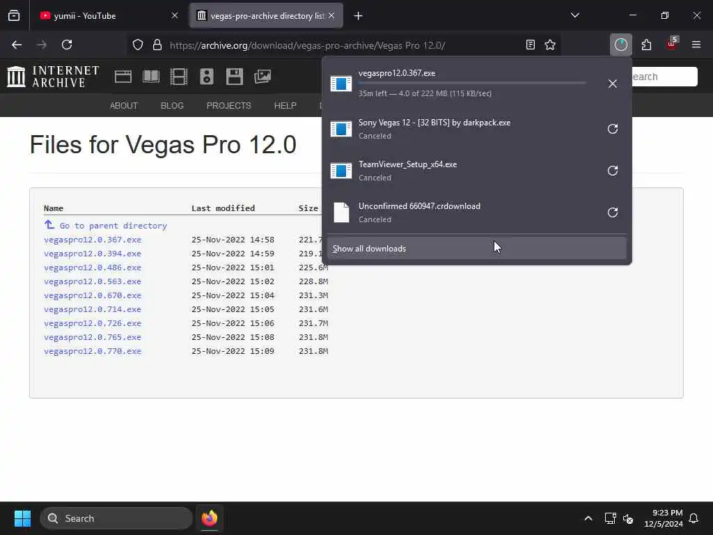Expand the list all tabs dropdown
Screen dimensions: 713x535
pos(574,15)
